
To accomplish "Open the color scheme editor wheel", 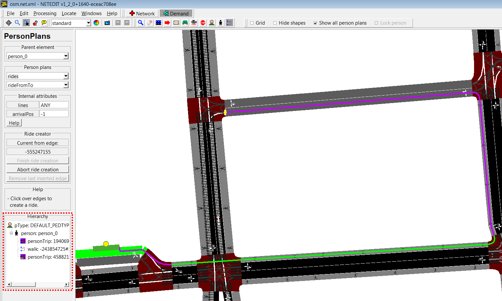I will pyautogui.click(x=96, y=23).
